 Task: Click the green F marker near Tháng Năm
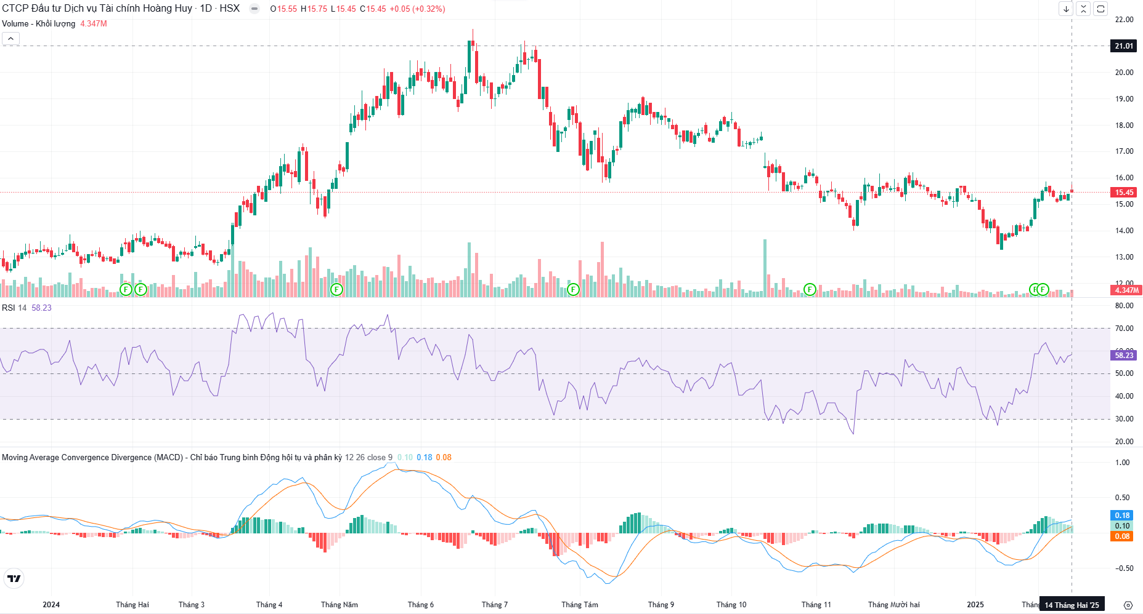click(x=336, y=289)
